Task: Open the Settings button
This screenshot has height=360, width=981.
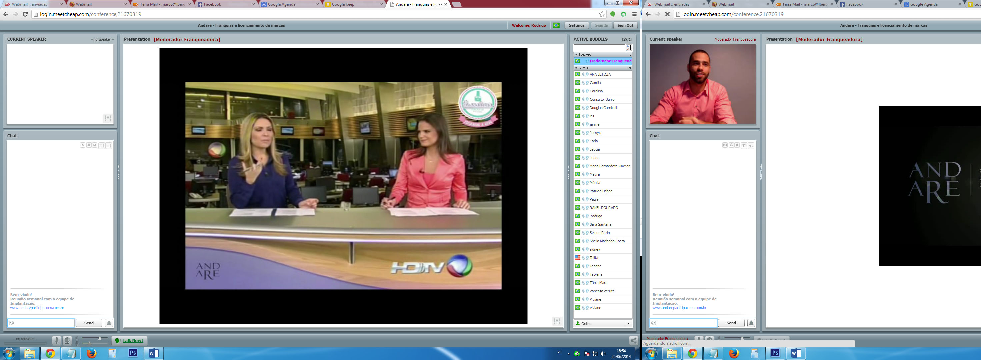Action: point(576,25)
